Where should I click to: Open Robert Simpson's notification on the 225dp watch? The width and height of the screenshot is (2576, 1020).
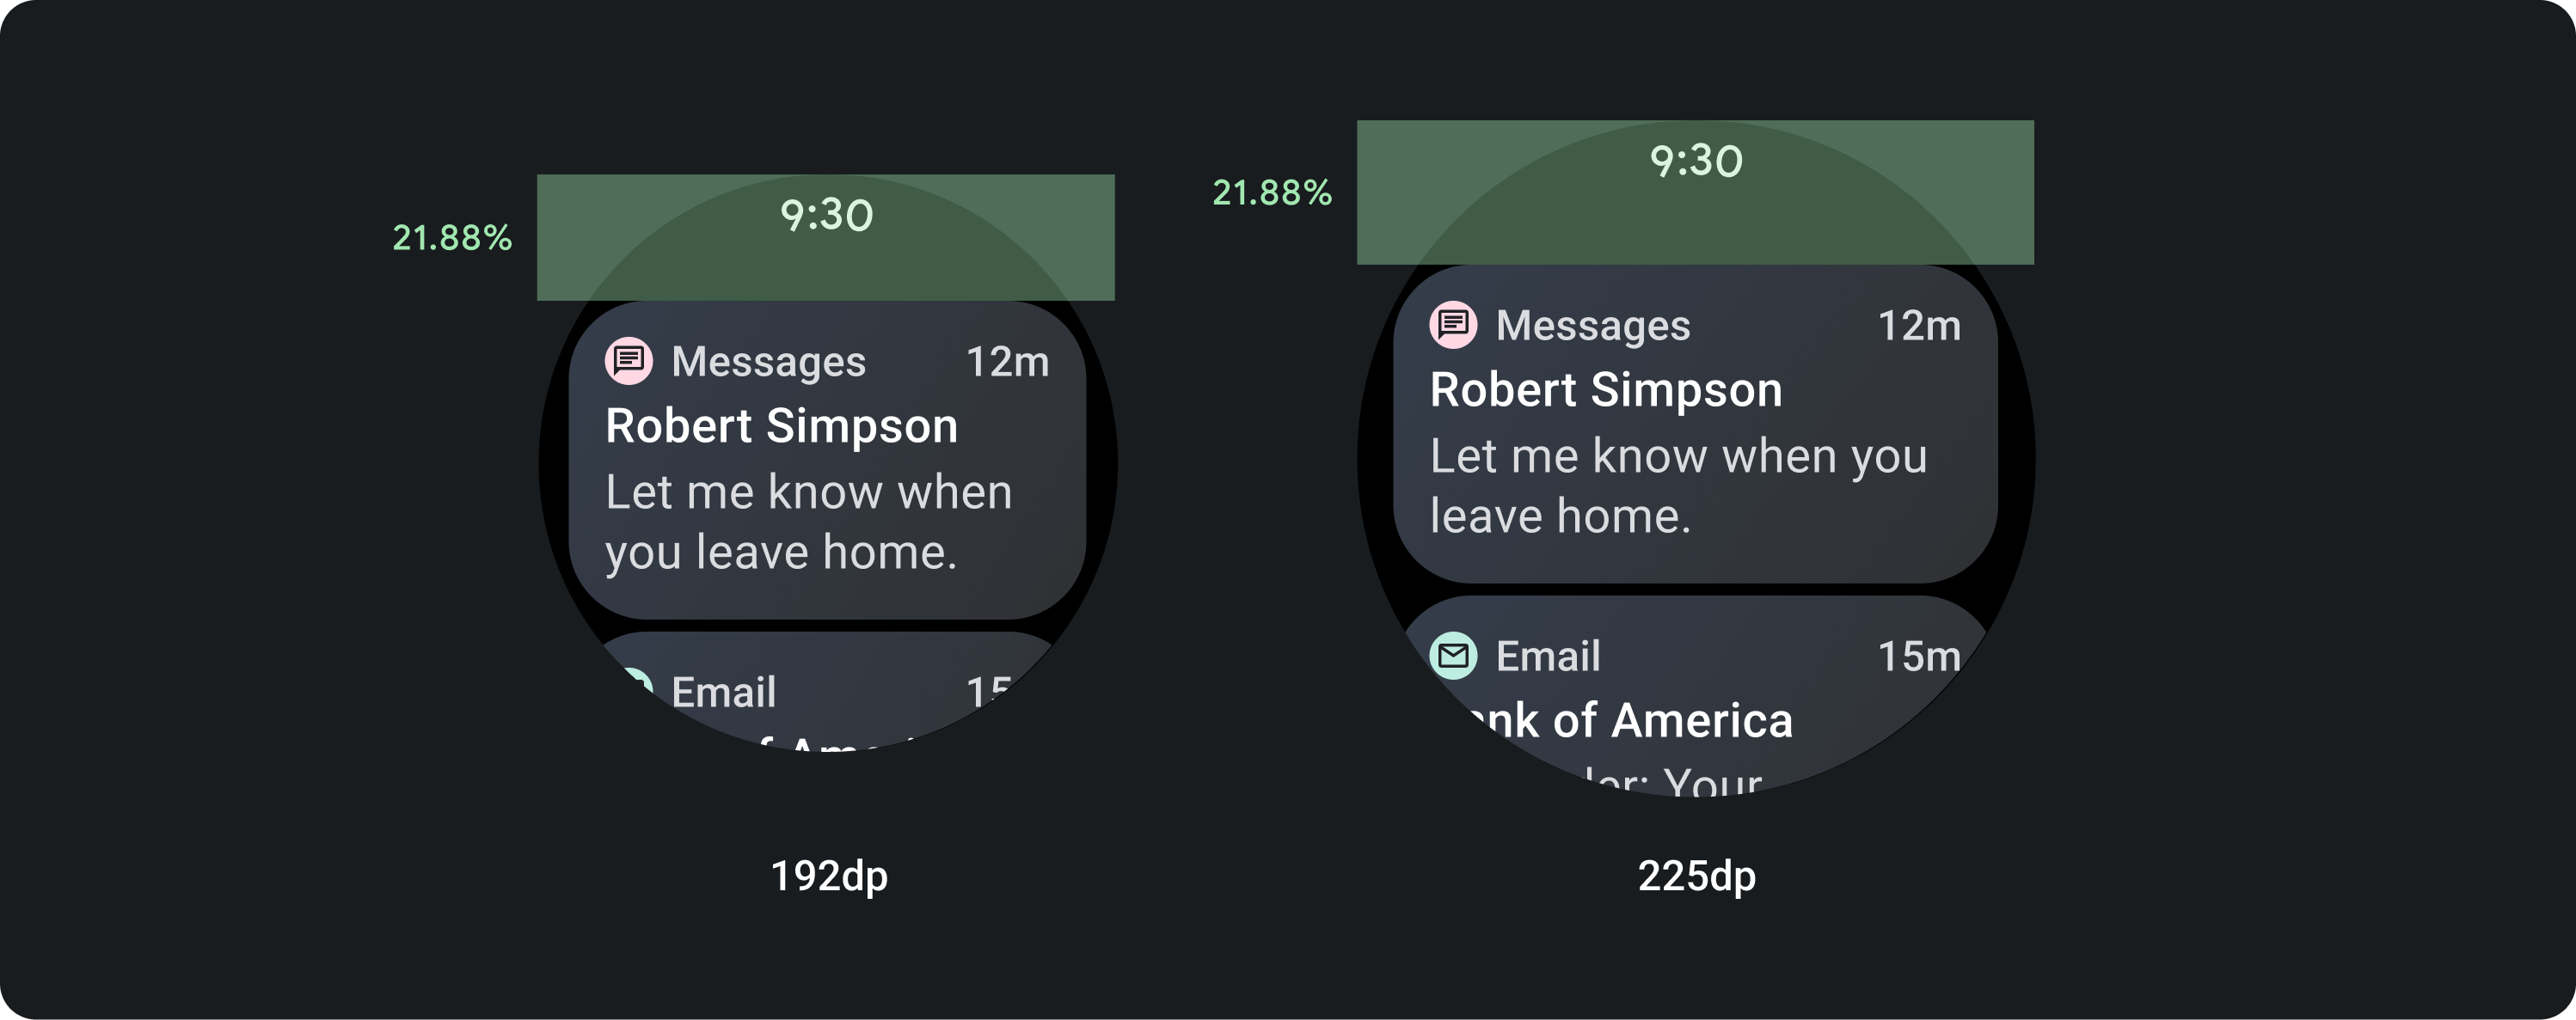pyautogui.click(x=1605, y=391)
